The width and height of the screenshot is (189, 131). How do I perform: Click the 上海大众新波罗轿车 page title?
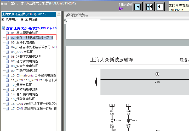[112, 60]
